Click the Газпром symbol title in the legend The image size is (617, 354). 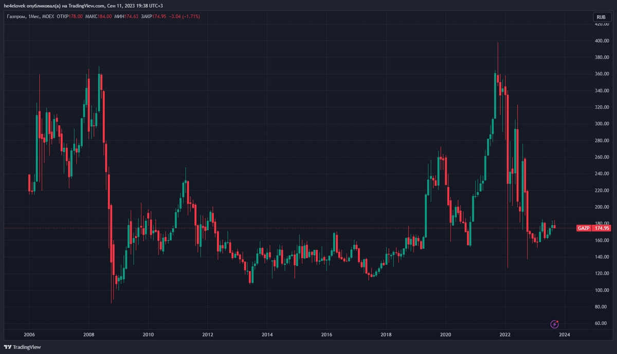coord(15,17)
